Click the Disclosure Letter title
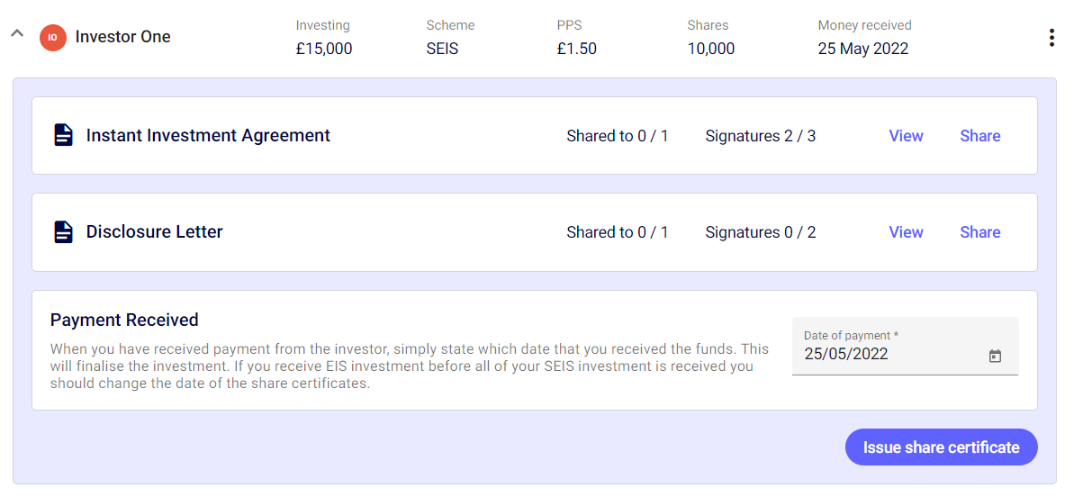The width and height of the screenshot is (1074, 497). coord(154,232)
